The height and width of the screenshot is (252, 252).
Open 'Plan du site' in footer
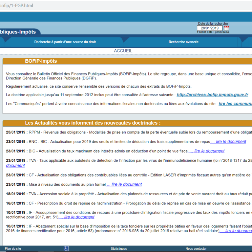pyautogui.click(x=13, y=249)
